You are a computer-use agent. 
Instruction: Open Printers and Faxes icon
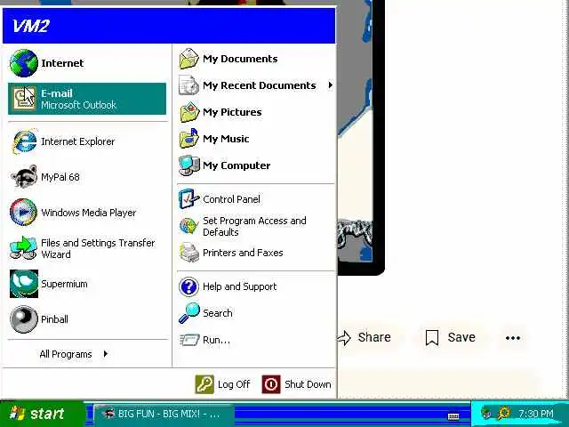pyautogui.click(x=189, y=253)
